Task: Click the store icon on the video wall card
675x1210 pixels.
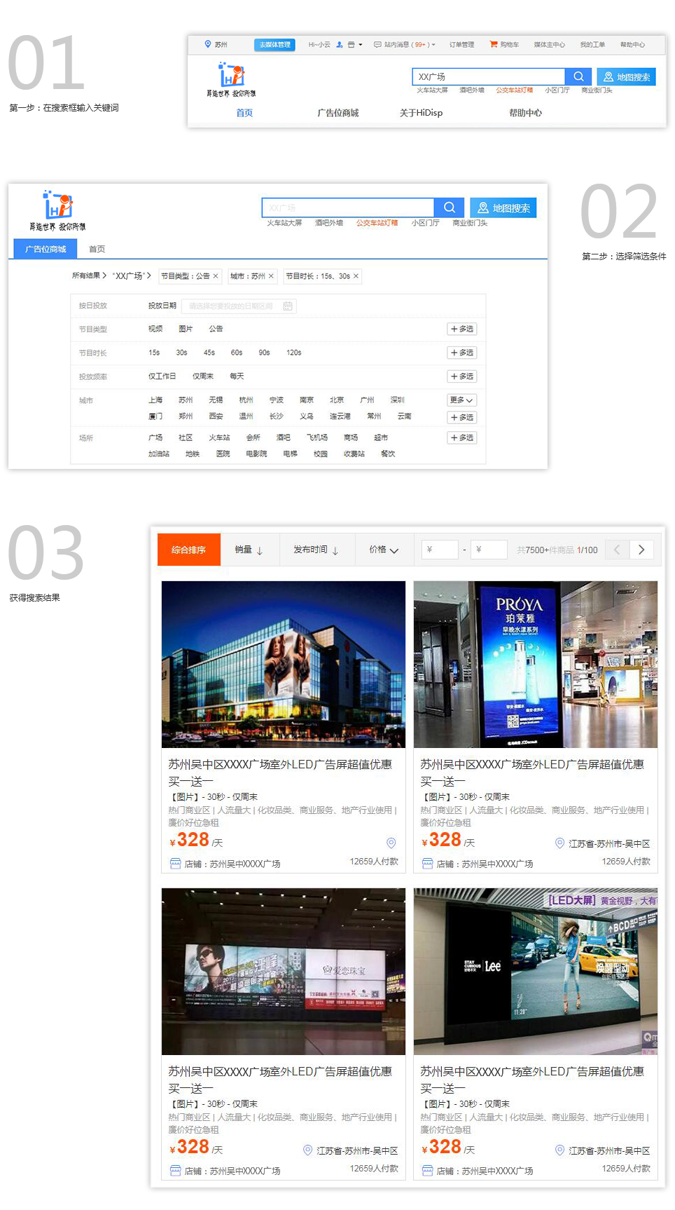Action: 176,1170
